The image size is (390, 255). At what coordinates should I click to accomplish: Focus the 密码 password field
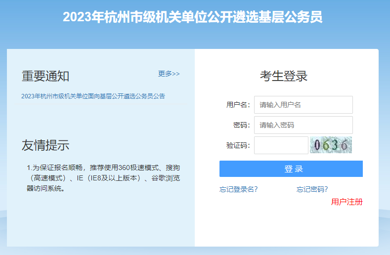click(303, 125)
